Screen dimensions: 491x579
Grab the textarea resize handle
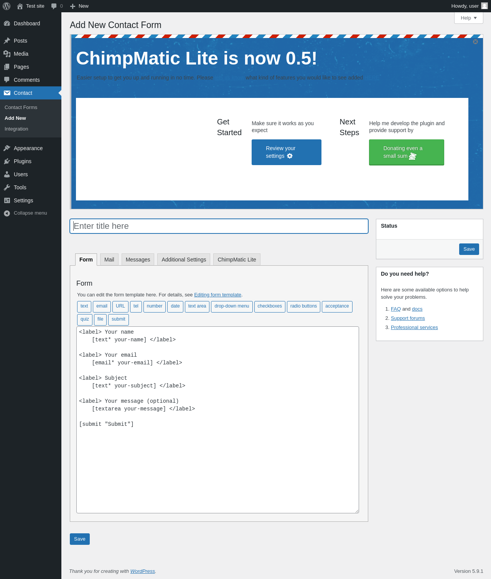coord(357,511)
